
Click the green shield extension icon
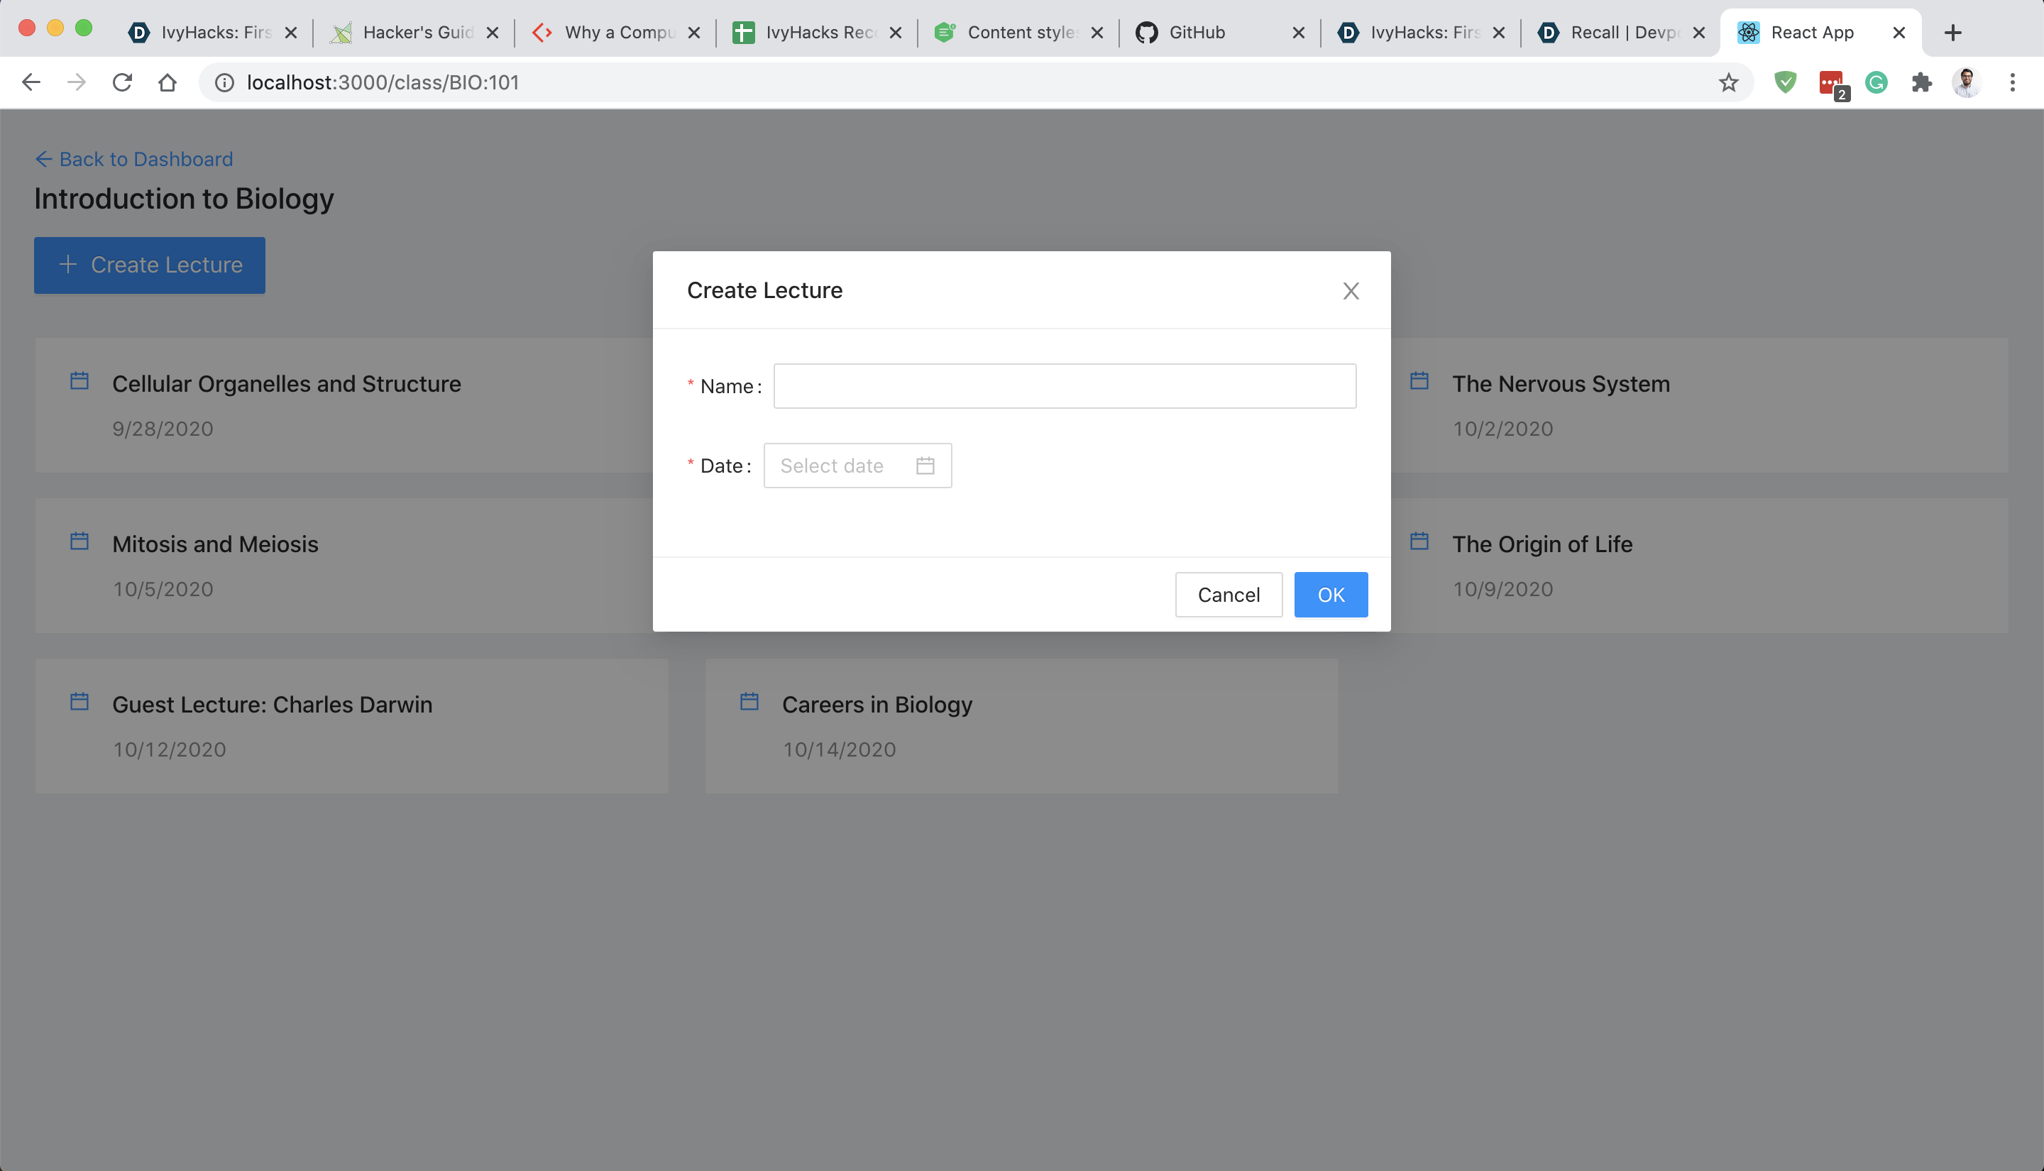(1785, 82)
